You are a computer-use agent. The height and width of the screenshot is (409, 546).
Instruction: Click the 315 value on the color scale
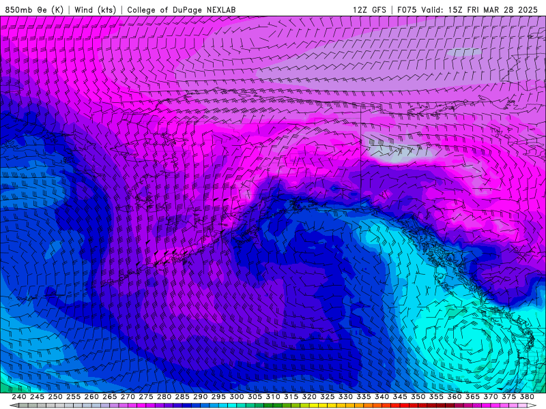point(291,397)
